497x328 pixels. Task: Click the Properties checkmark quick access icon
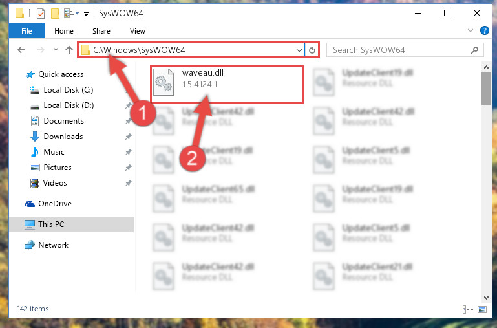tap(41, 14)
